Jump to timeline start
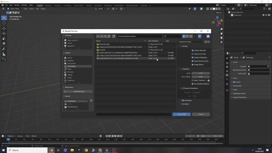The image size is (272, 153). pos(107,136)
